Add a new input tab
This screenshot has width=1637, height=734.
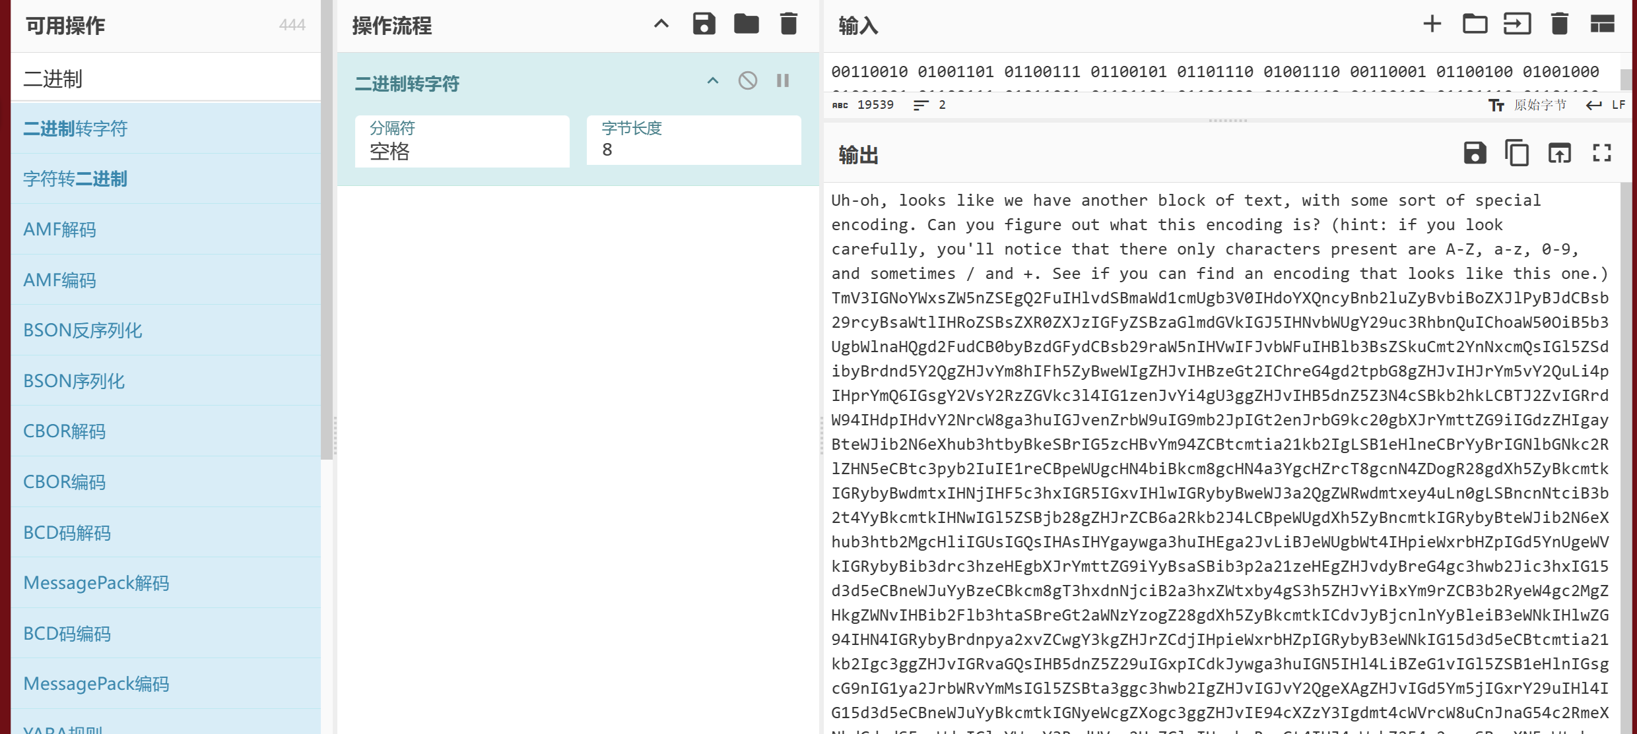(1432, 24)
